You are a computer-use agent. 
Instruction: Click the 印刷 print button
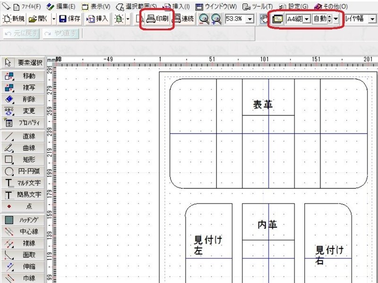coord(157,18)
